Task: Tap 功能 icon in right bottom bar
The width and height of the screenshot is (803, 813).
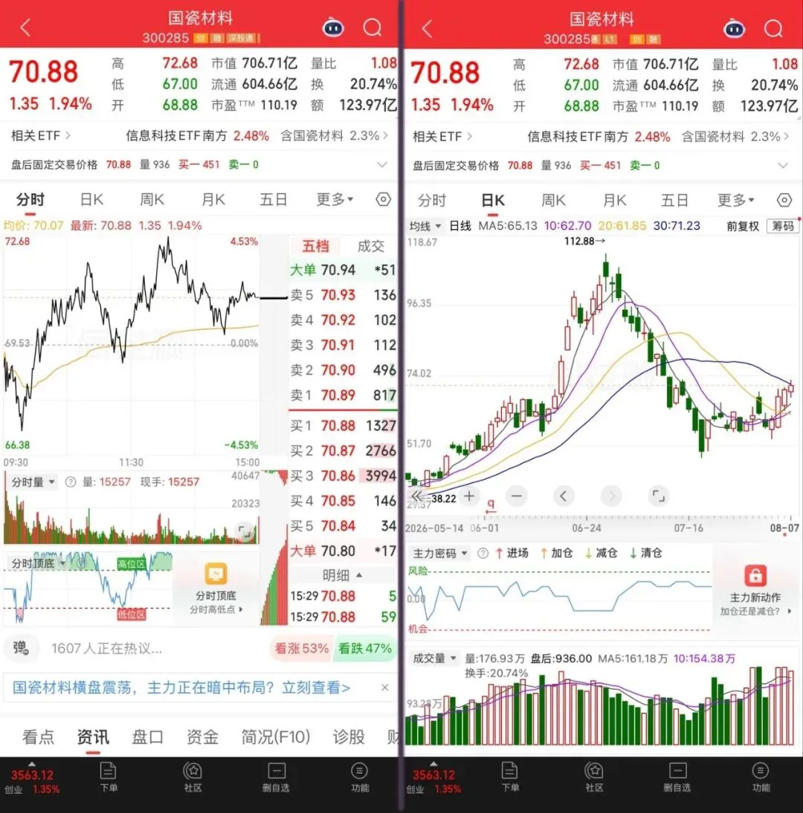Action: (761, 777)
